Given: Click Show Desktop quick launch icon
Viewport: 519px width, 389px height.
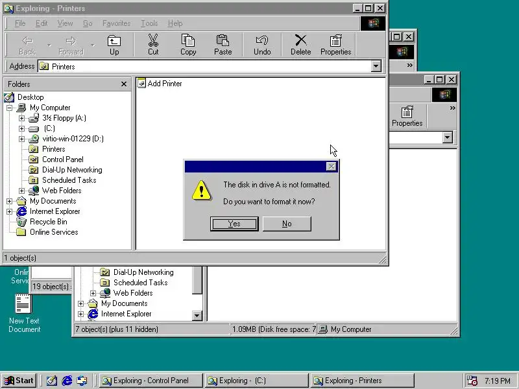Looking at the screenshot, I should [52, 381].
